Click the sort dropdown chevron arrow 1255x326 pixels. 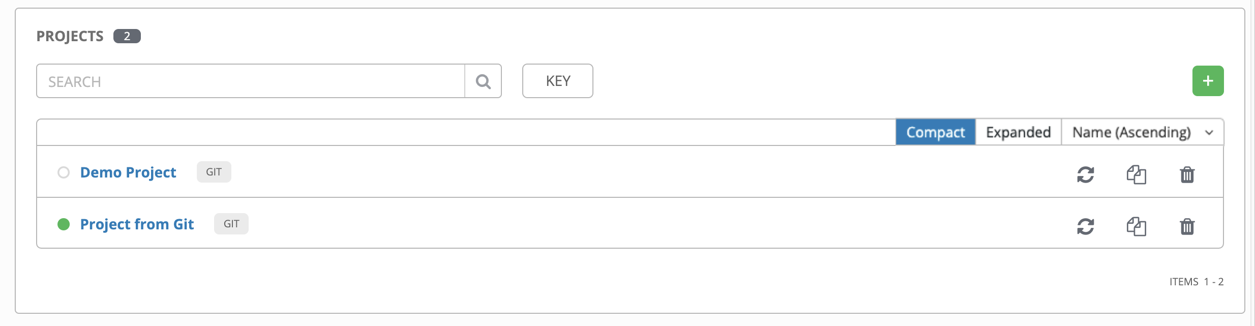tap(1209, 133)
